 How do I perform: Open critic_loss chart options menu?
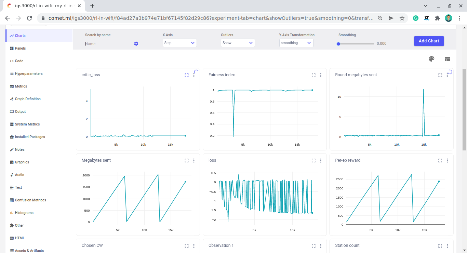pos(194,75)
